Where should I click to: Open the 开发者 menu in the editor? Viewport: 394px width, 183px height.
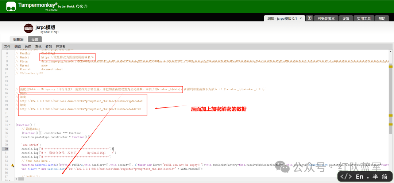(61, 46)
